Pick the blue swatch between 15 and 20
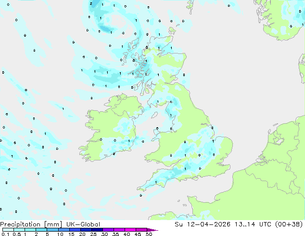The width and height of the screenshot is (305, 236). [x=75, y=230]
